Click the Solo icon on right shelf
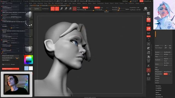Viewport: 175px width, 98px height. [x=148, y=74]
